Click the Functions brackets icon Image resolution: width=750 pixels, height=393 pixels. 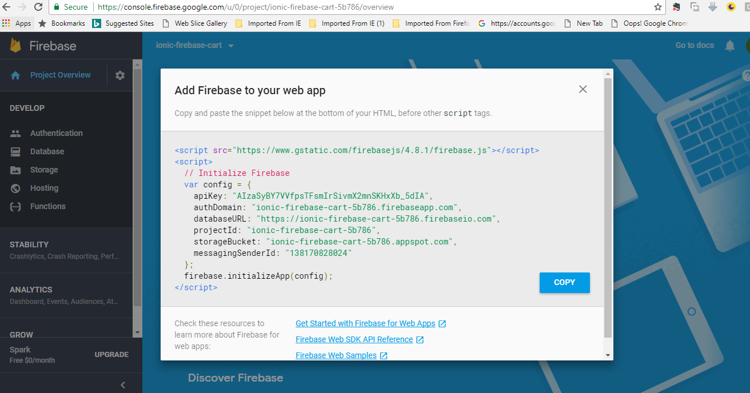click(15, 206)
